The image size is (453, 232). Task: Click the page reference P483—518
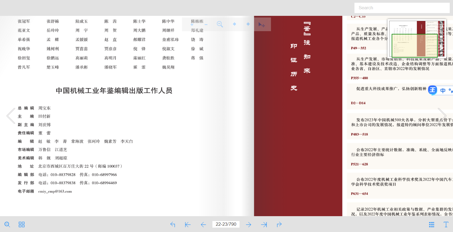click(359, 134)
